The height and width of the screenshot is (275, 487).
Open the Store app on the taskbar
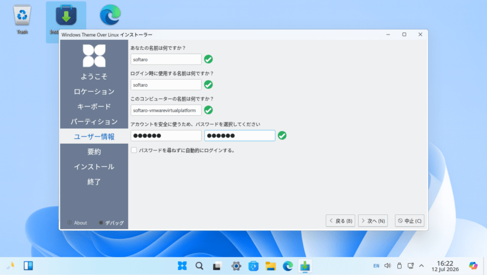(x=254, y=266)
